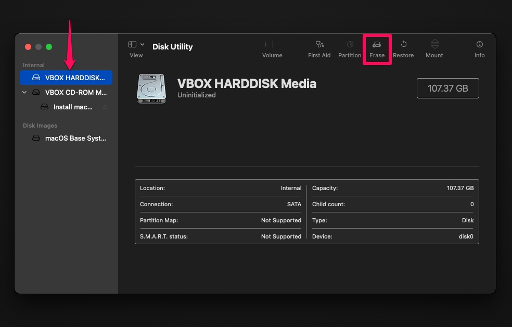Click the Restore toolbar icon
This screenshot has height=327, width=512.
tap(404, 44)
